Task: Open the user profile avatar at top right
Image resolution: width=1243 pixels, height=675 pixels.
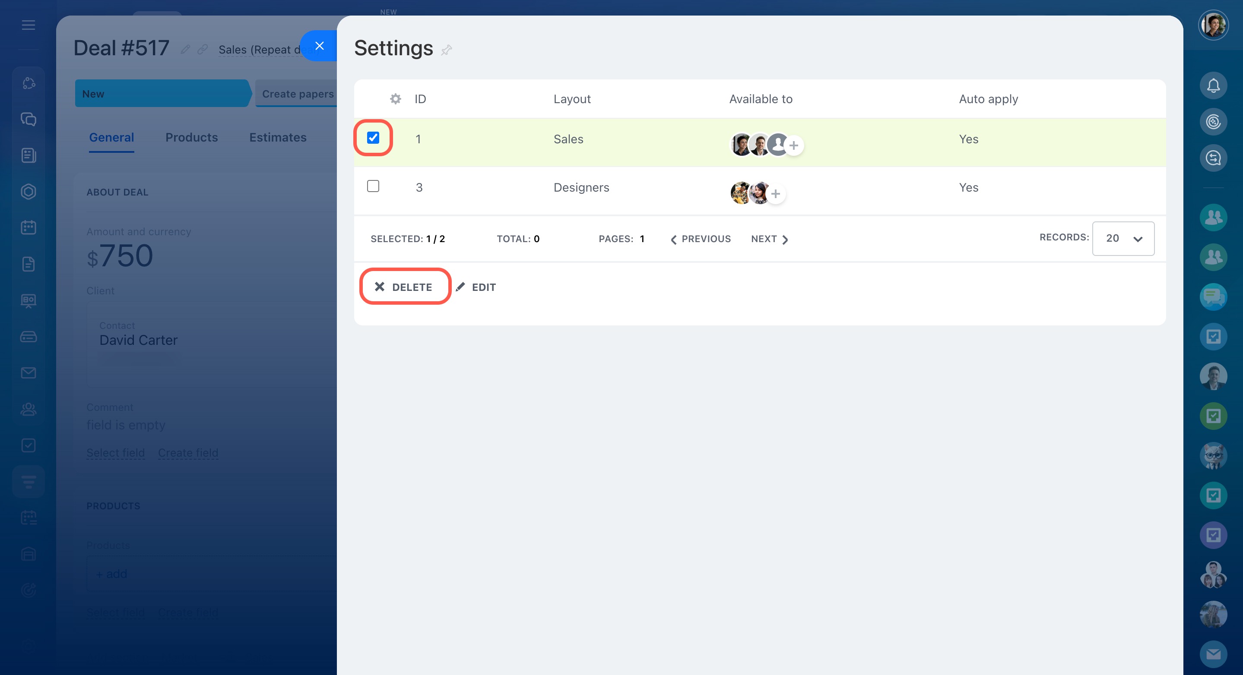Action: [1213, 25]
